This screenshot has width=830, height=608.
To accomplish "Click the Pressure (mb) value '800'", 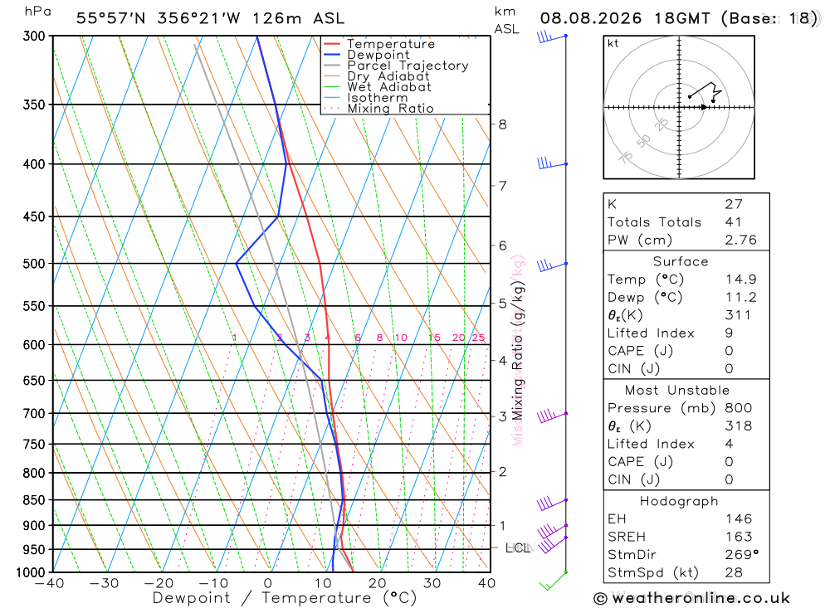I will point(739,408).
